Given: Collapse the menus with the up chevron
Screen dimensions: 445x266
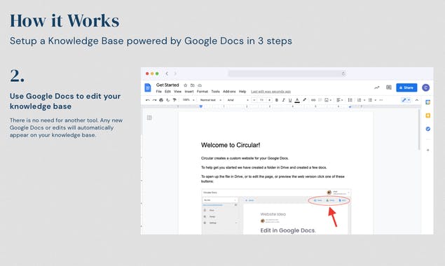Looking at the screenshot, I should click(417, 100).
